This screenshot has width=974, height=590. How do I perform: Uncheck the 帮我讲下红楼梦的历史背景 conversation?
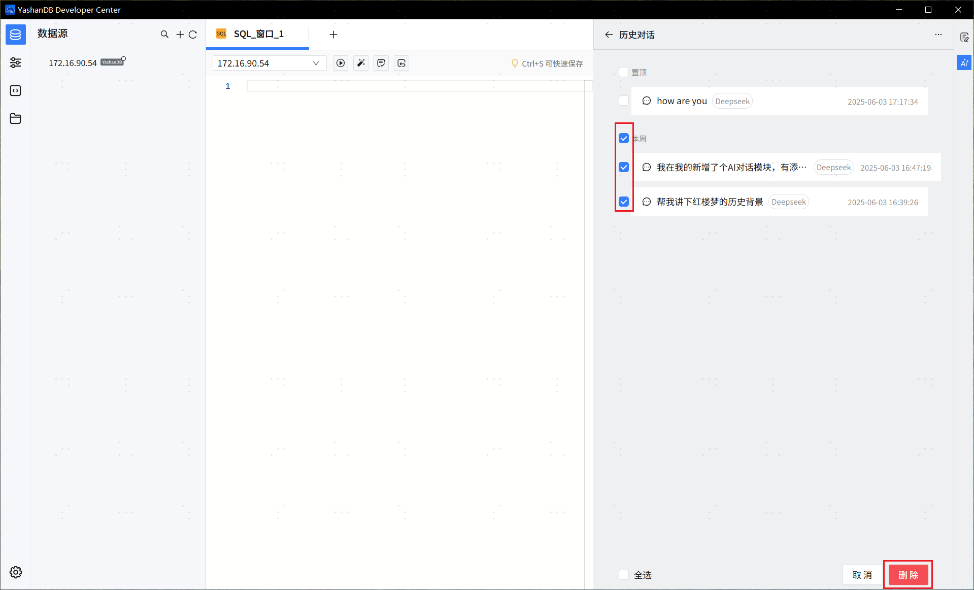[624, 202]
